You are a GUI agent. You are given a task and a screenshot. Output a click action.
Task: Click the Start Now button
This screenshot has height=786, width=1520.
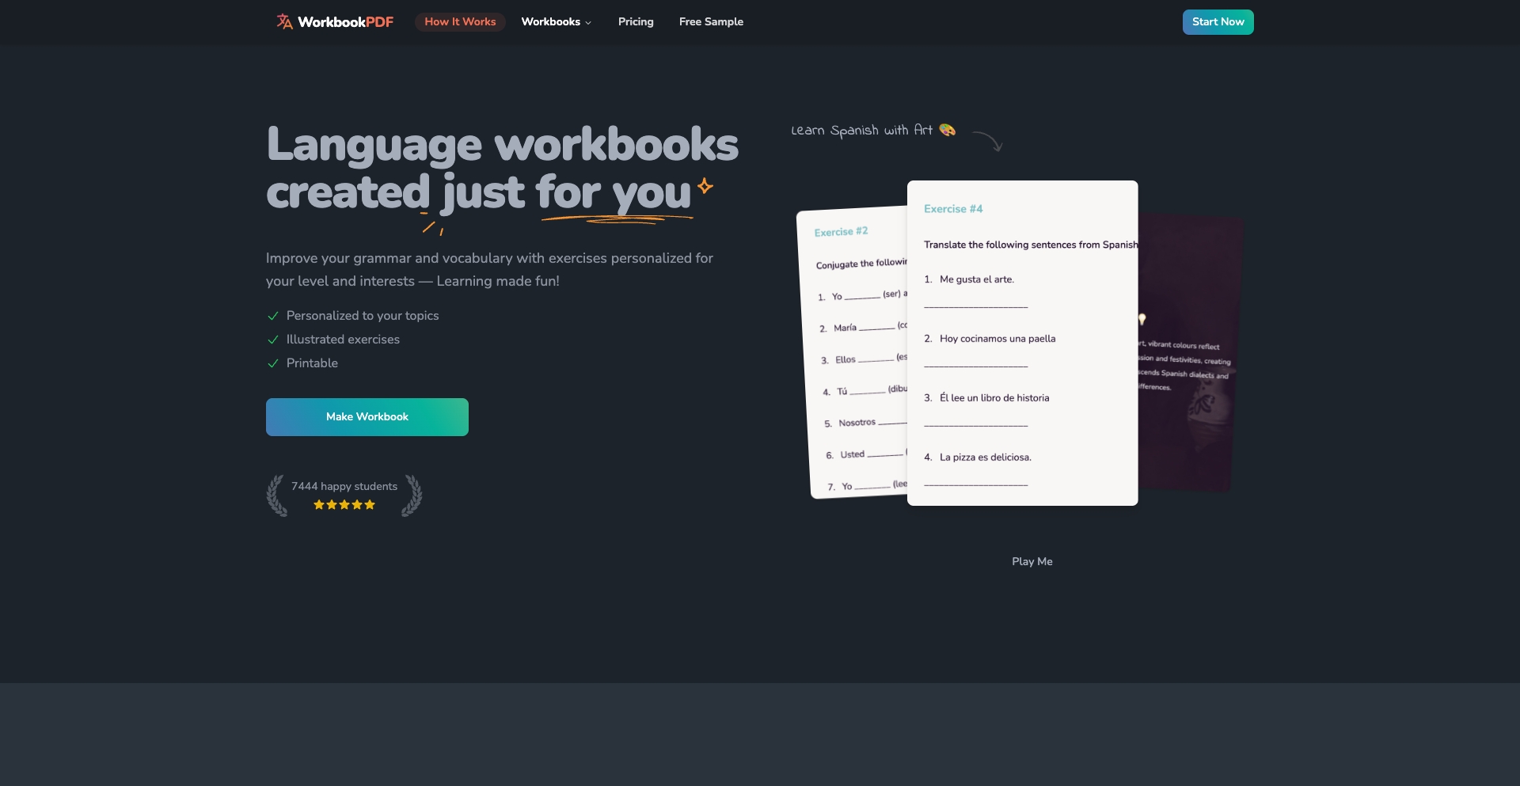(x=1218, y=21)
